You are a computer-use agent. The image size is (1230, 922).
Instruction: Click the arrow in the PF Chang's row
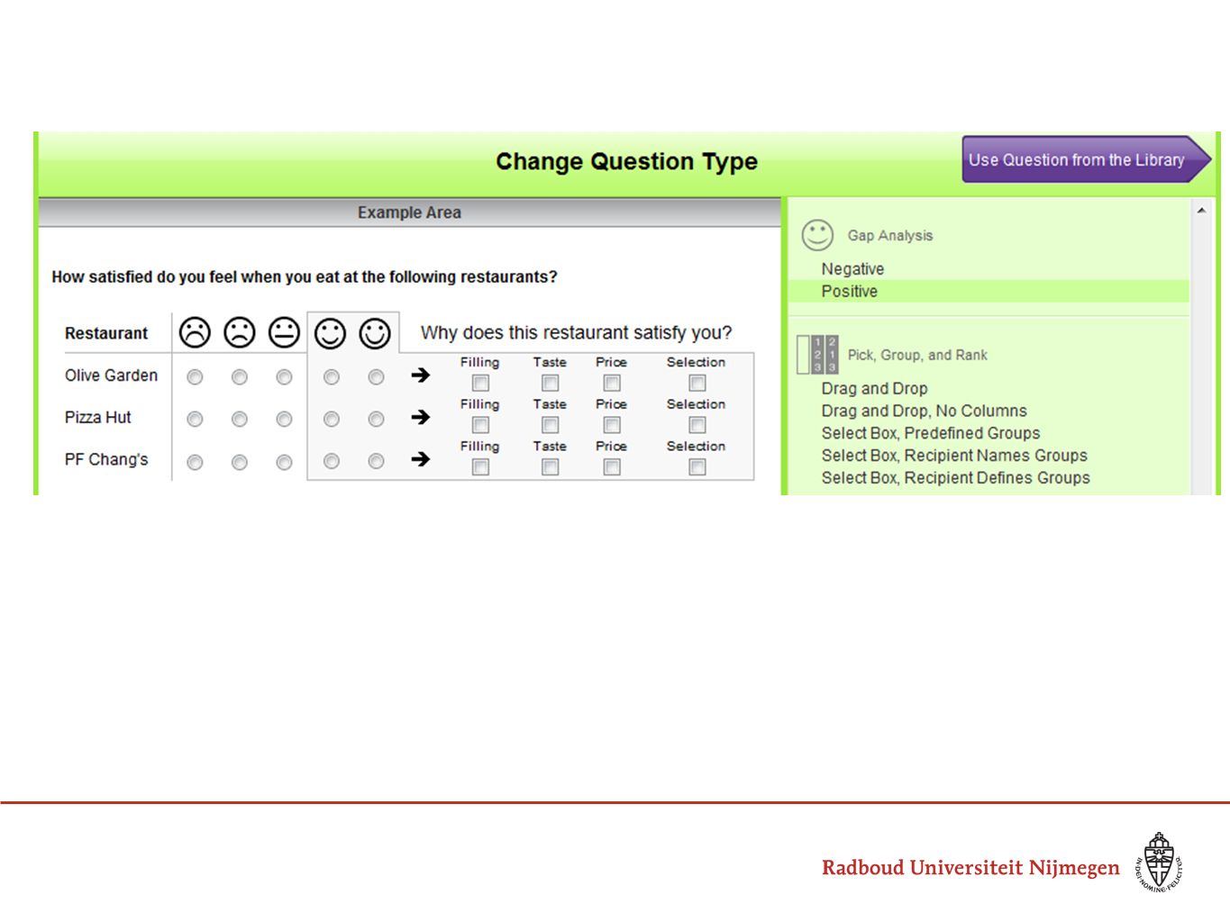click(x=421, y=459)
